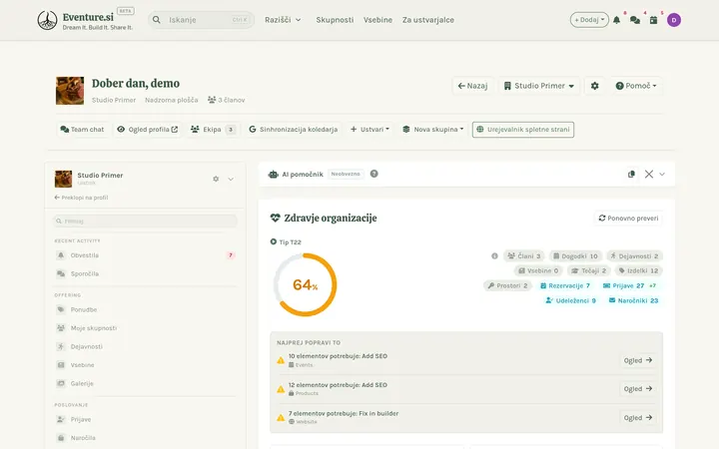Screen dimensions: 719x449
Task: Click the Sporočila chat icon in sidebar
Action: click(x=61, y=273)
